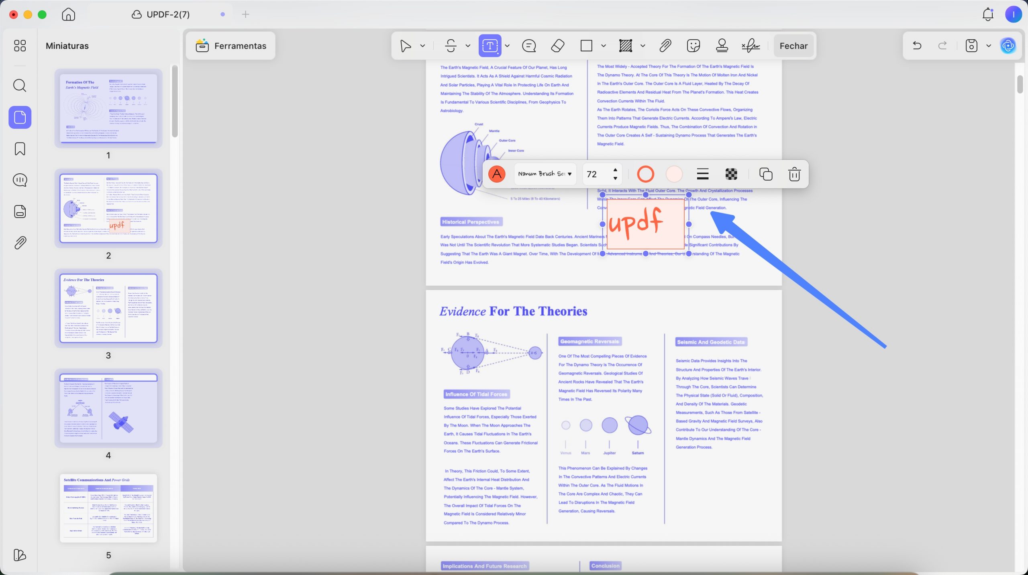Screen dimensions: 1028x575
Task: Open the sticker tool
Action: [x=693, y=46]
